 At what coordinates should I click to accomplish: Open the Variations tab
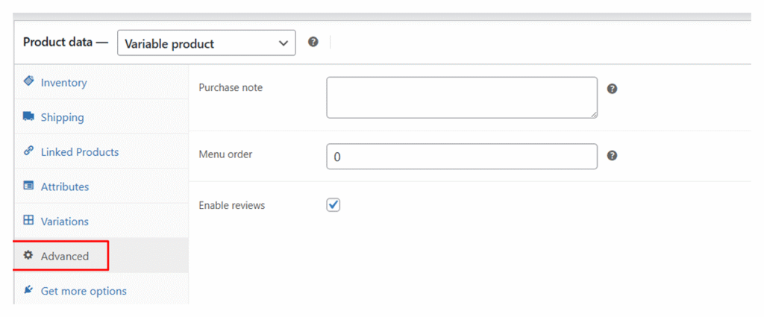coord(65,222)
